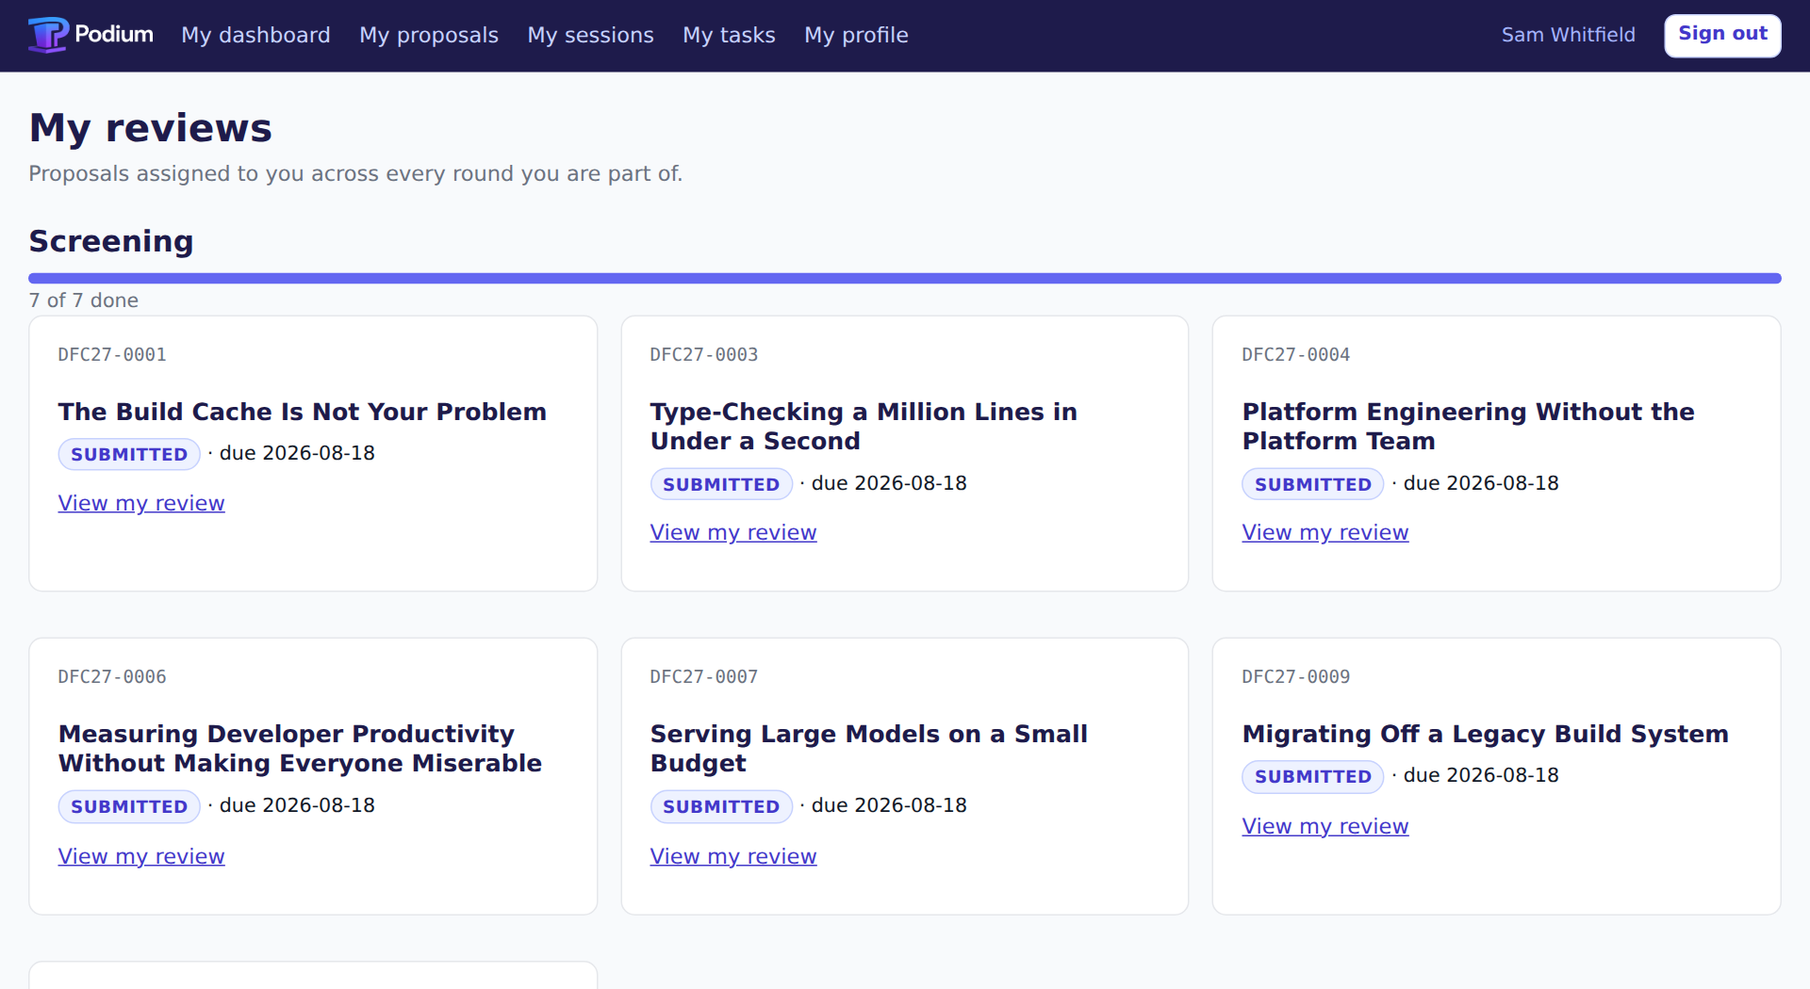Click the proposal ID DFC27-0007
Screen dimensions: 1810x989
(704, 677)
